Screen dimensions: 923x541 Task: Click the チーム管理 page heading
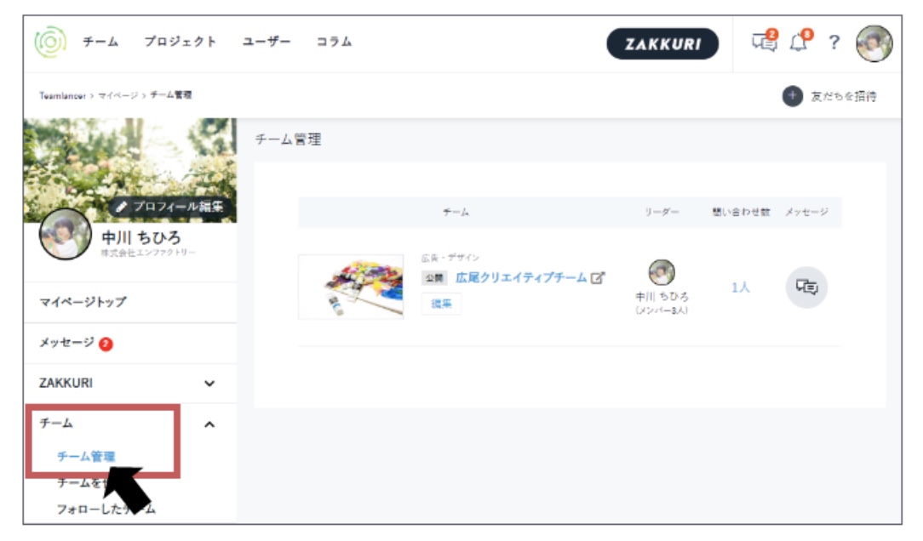pyautogui.click(x=288, y=140)
